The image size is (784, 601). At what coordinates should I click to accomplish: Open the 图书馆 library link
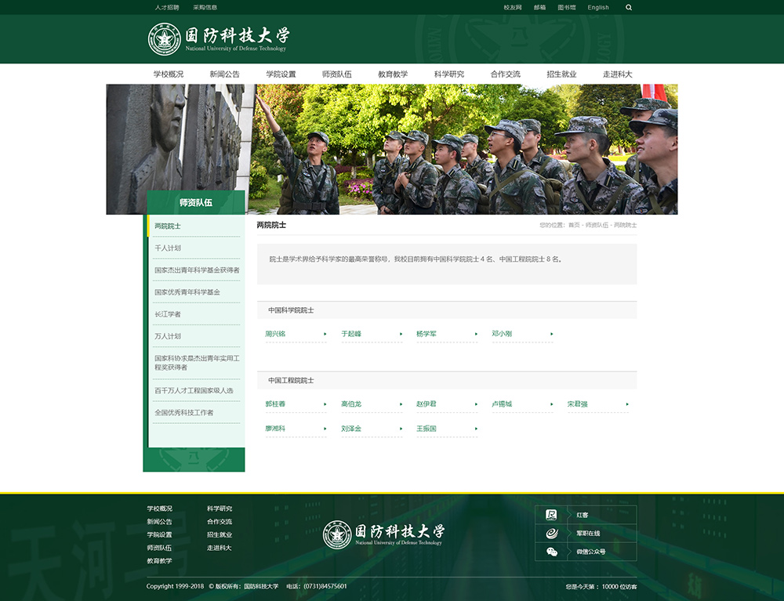click(566, 7)
